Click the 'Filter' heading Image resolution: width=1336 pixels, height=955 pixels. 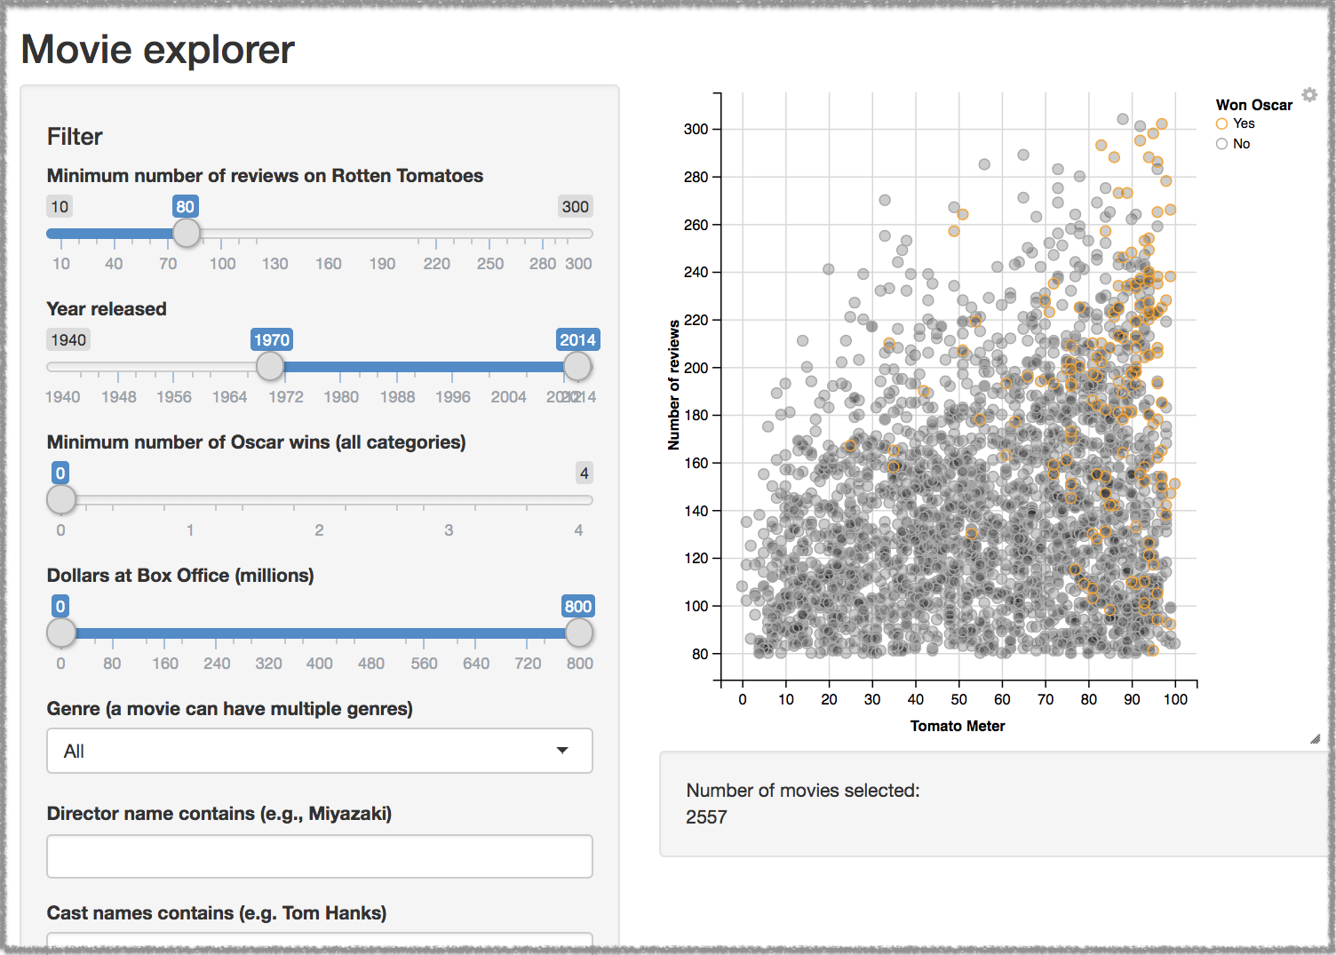pyautogui.click(x=75, y=137)
